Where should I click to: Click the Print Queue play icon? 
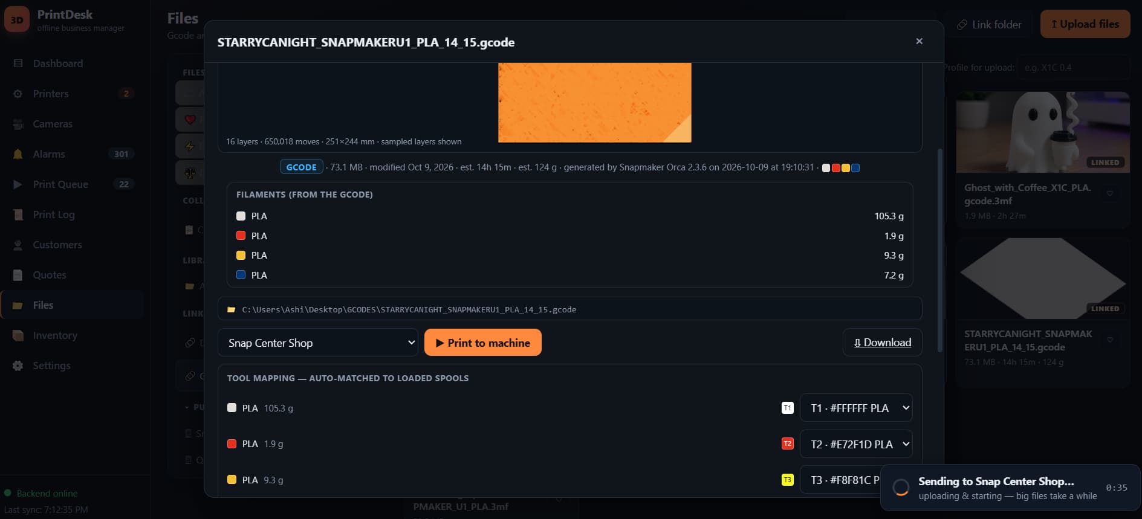tap(18, 184)
